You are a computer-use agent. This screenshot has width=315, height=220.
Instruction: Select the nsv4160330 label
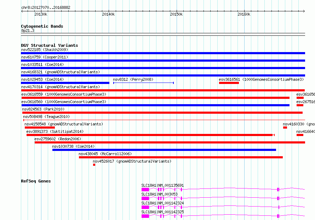click(299, 124)
